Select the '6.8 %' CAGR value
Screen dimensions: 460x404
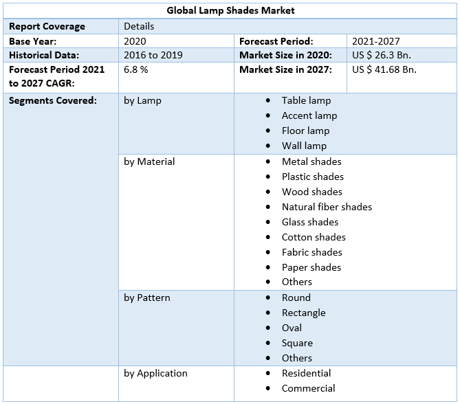136,69
